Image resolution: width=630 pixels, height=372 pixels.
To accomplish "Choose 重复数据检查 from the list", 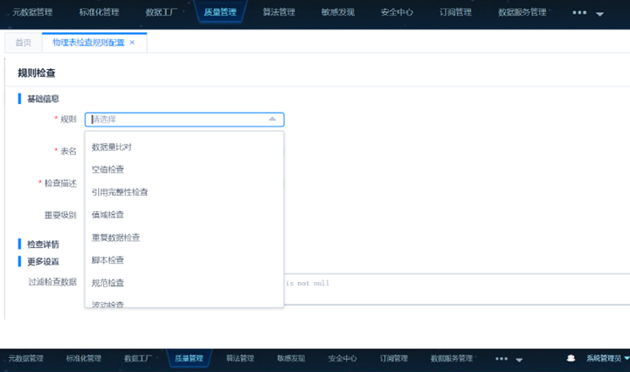I will point(115,238).
